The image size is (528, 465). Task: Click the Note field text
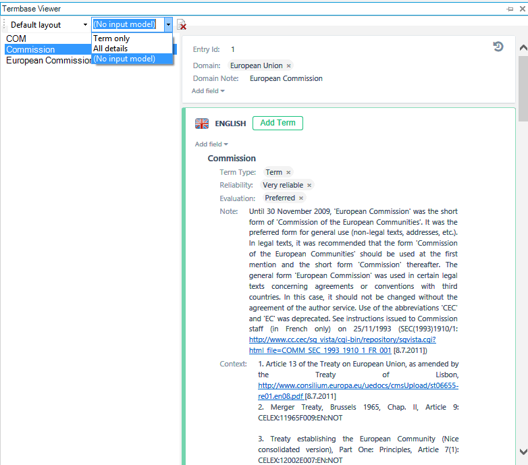[353, 281]
